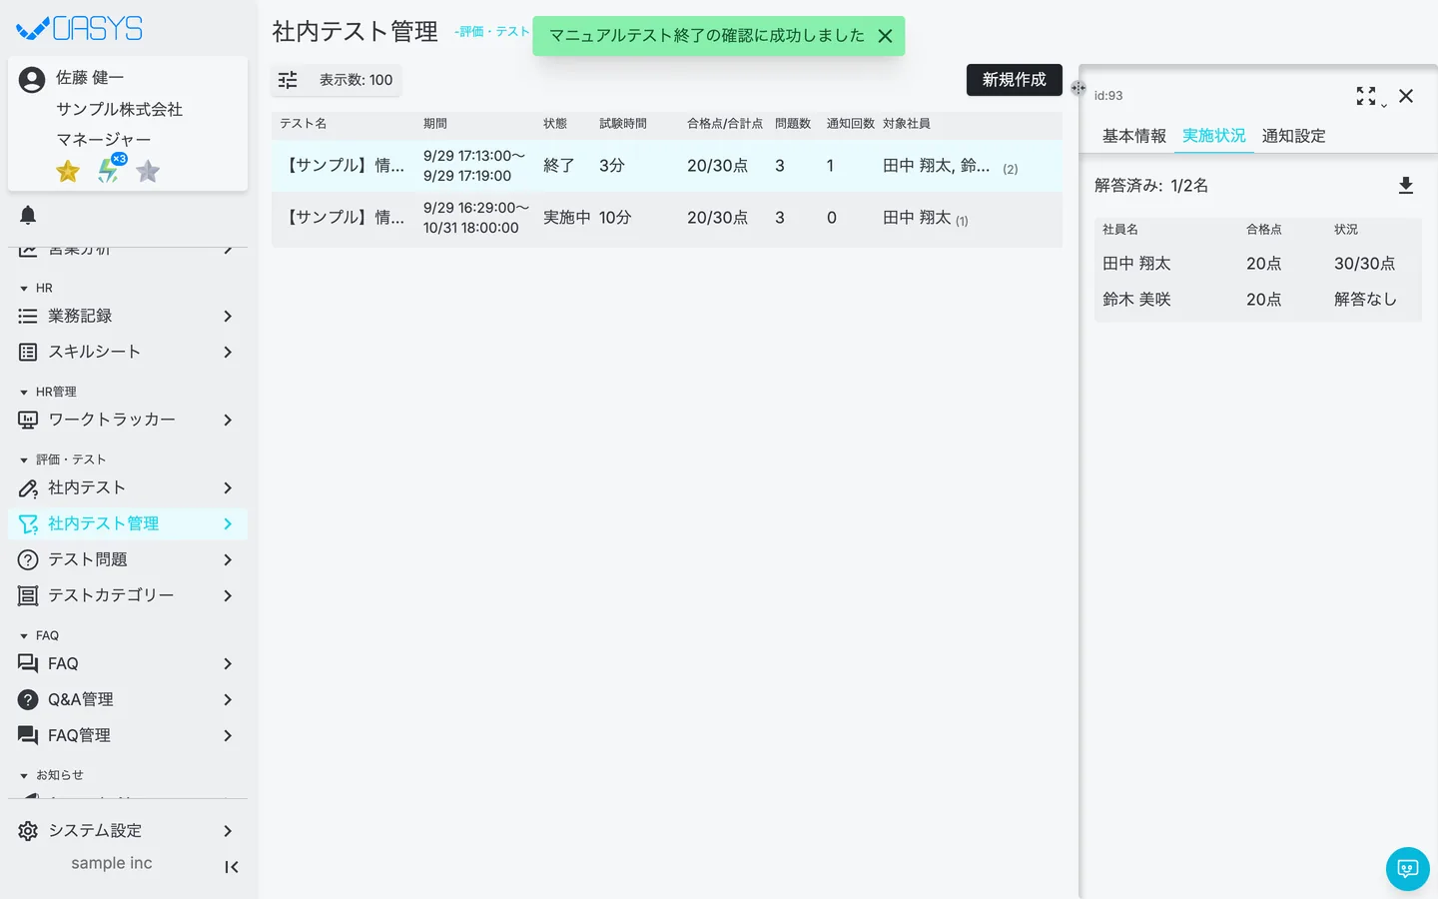This screenshot has height=899, width=1438.
Task: Switch to the 通知設定 tab
Action: (1294, 136)
